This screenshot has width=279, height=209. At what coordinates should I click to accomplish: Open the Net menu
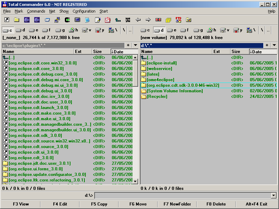coord(52,11)
